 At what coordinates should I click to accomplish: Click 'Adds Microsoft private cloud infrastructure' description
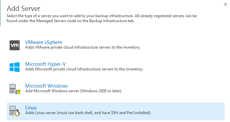84,69
